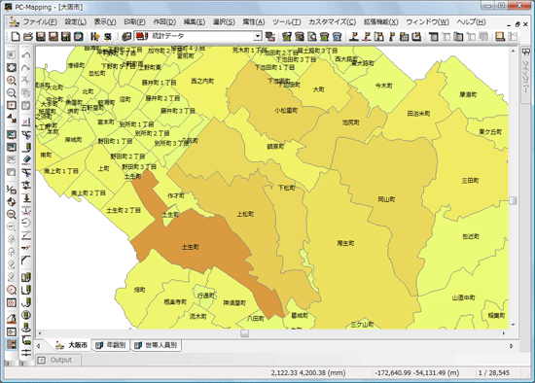Click the 岡山町 map label
Screen dimensions: 535x383
coord(386,199)
